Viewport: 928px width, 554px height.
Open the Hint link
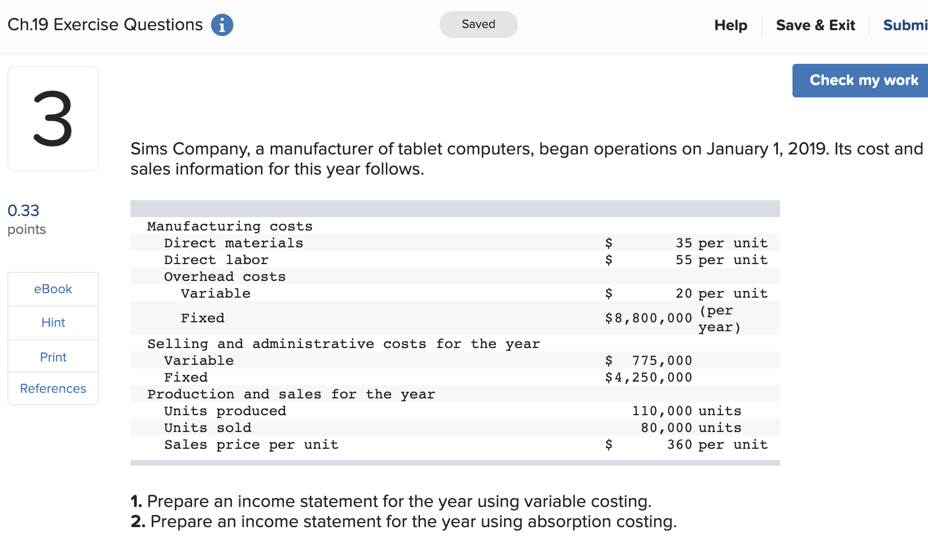pyautogui.click(x=53, y=322)
